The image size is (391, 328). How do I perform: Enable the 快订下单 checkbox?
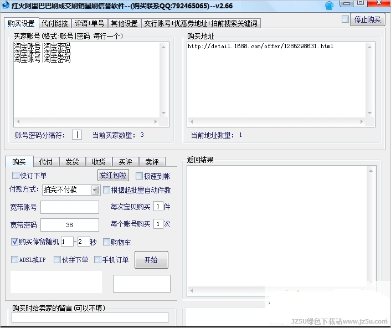(x=16, y=175)
